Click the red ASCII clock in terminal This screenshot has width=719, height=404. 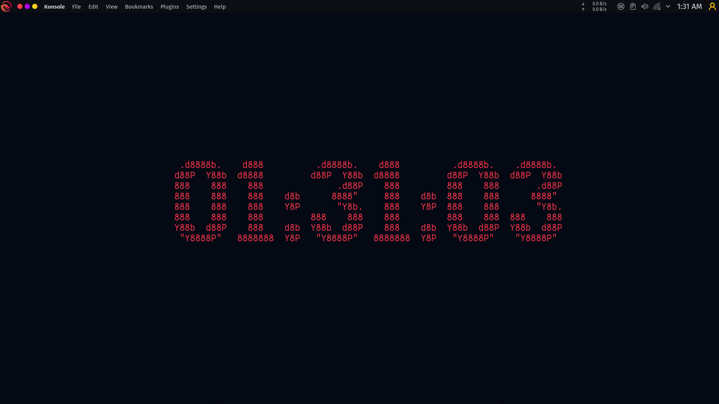(x=368, y=201)
